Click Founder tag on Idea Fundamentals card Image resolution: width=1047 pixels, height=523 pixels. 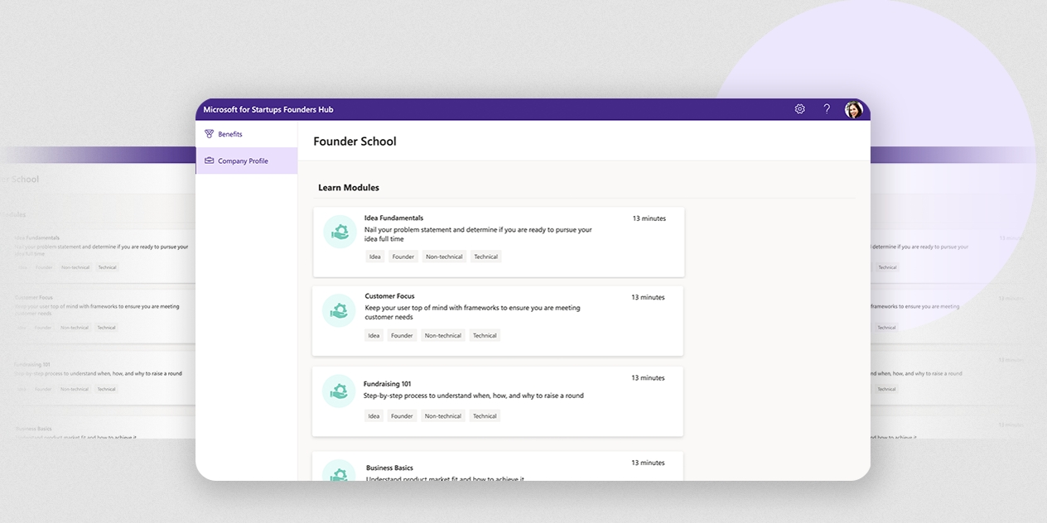point(403,257)
